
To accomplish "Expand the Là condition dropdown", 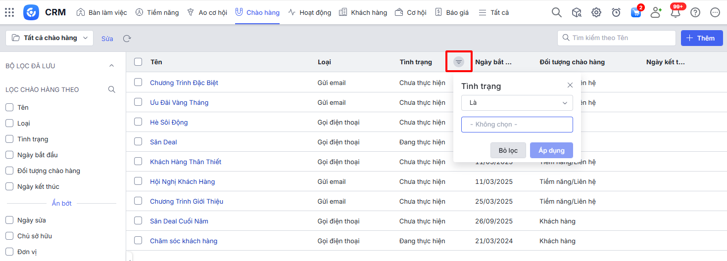I will coord(517,103).
